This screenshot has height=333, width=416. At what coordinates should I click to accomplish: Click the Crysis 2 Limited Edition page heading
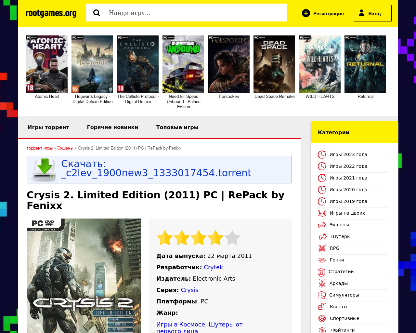[x=156, y=200]
